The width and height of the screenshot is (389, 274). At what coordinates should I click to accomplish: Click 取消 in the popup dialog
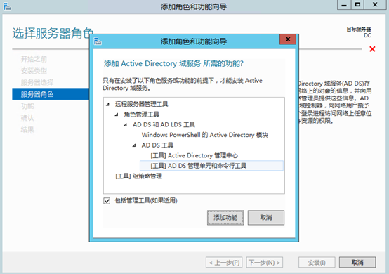coord(266,218)
